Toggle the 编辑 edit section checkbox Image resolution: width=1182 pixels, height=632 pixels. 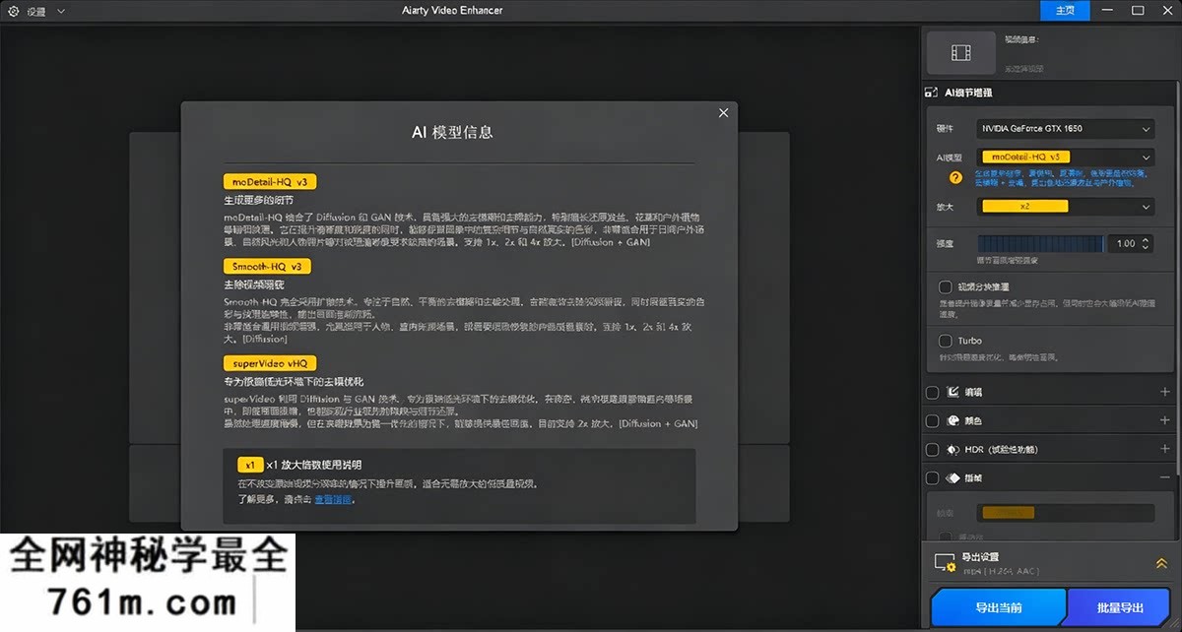(x=933, y=392)
